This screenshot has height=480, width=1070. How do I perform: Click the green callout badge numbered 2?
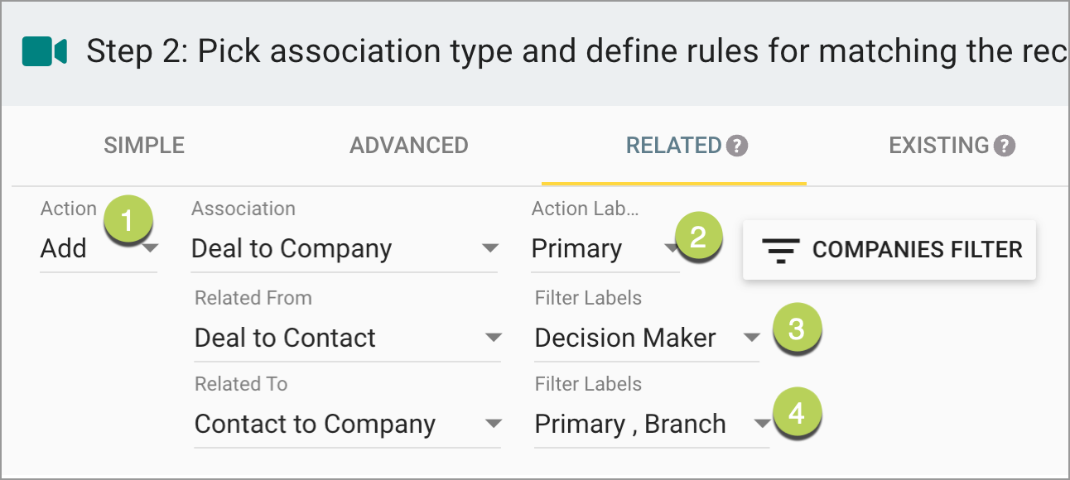(698, 237)
